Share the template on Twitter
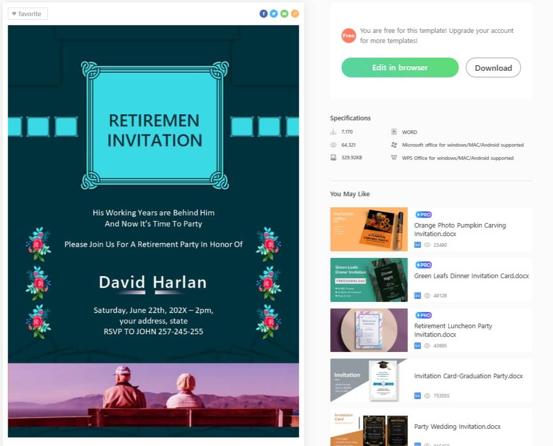This screenshot has width=553, height=446. [x=273, y=13]
